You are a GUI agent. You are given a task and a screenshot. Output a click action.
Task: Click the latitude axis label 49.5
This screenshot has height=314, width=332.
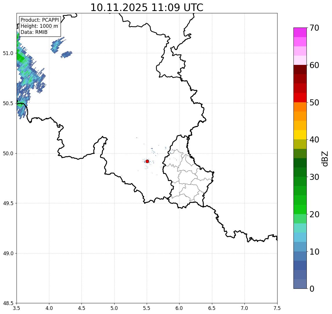tap(8, 203)
